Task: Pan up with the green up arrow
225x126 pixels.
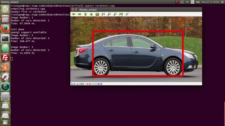Action: pos(85,14)
